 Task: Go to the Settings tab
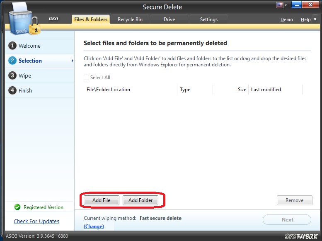pos(208,19)
